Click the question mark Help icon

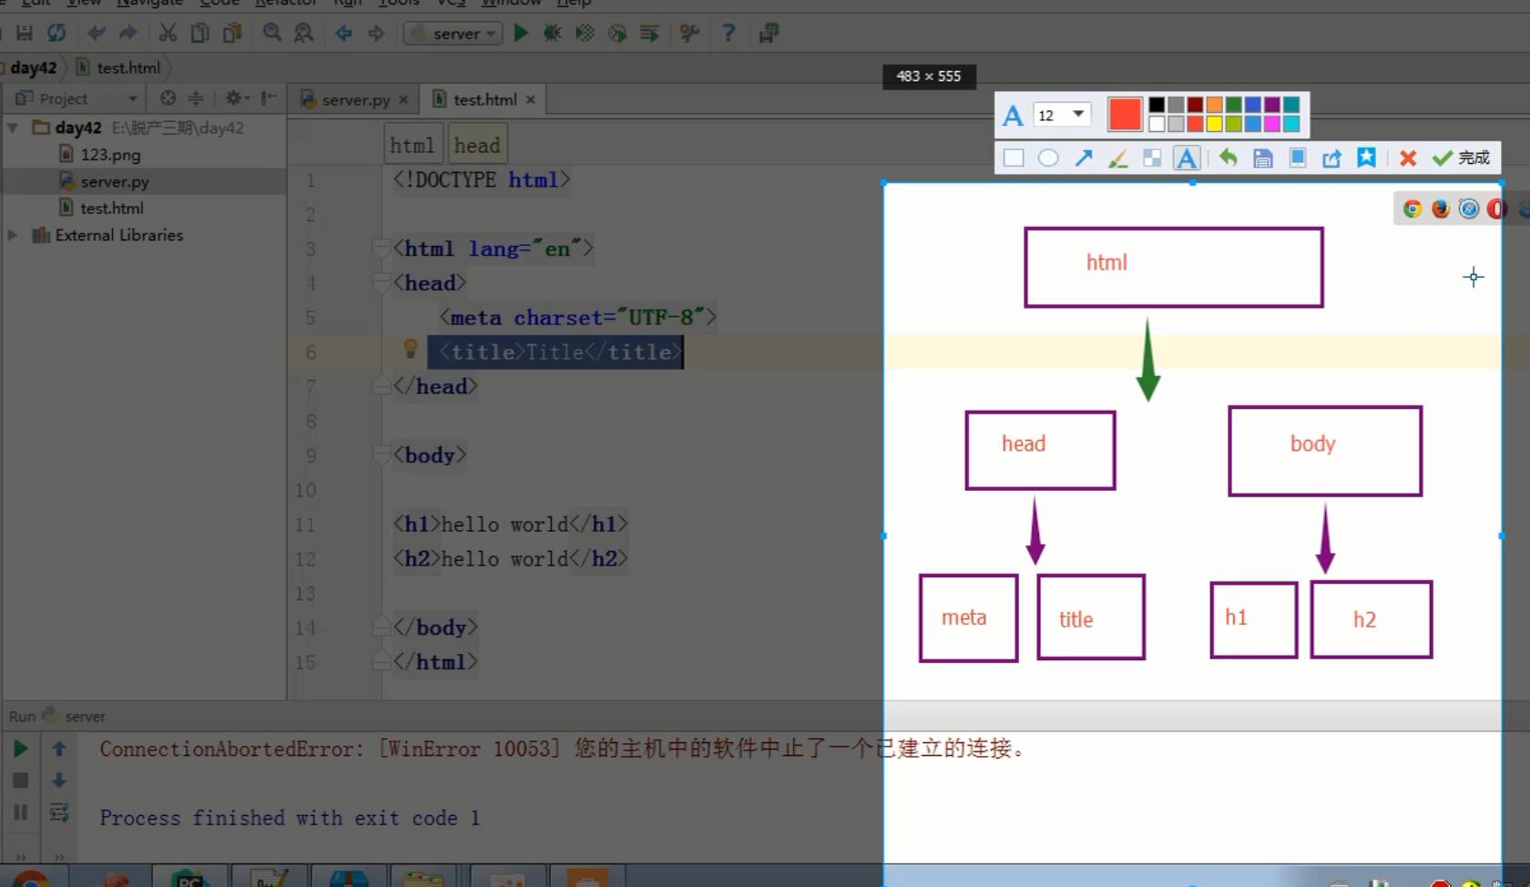[x=728, y=34]
